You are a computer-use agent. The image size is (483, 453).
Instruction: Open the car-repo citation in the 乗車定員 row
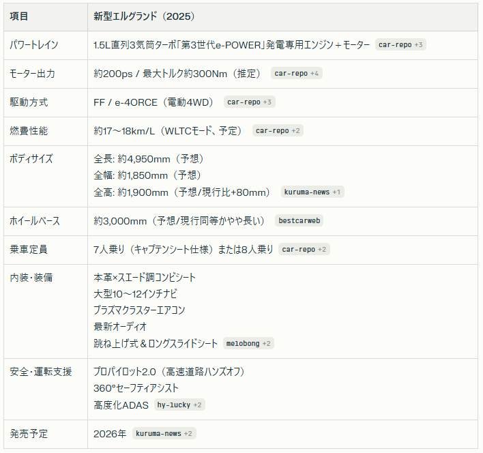(x=304, y=250)
